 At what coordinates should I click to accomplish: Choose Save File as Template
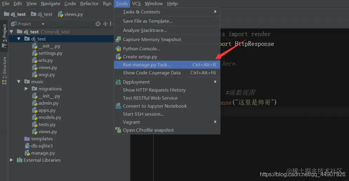point(167,21)
